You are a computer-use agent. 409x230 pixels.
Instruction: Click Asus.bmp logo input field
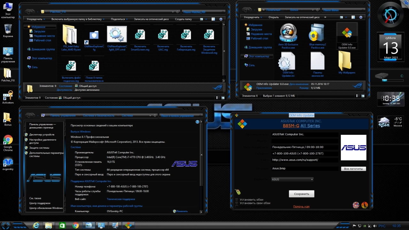point(305,168)
